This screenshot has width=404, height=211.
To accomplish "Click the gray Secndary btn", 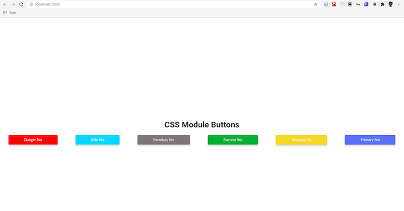I will 164,140.
